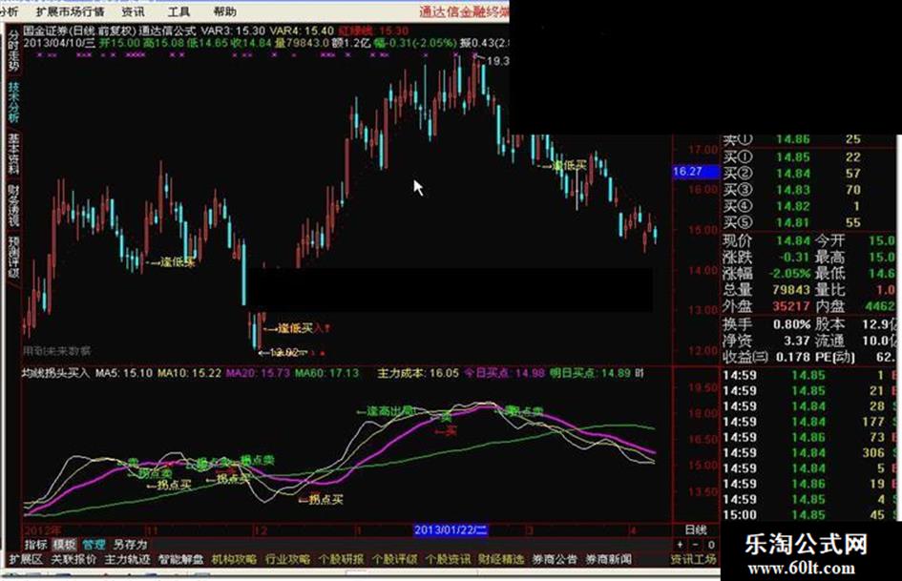Click the 15:00 14.85 tick row
This screenshot has height=581, width=902.
[x=808, y=515]
